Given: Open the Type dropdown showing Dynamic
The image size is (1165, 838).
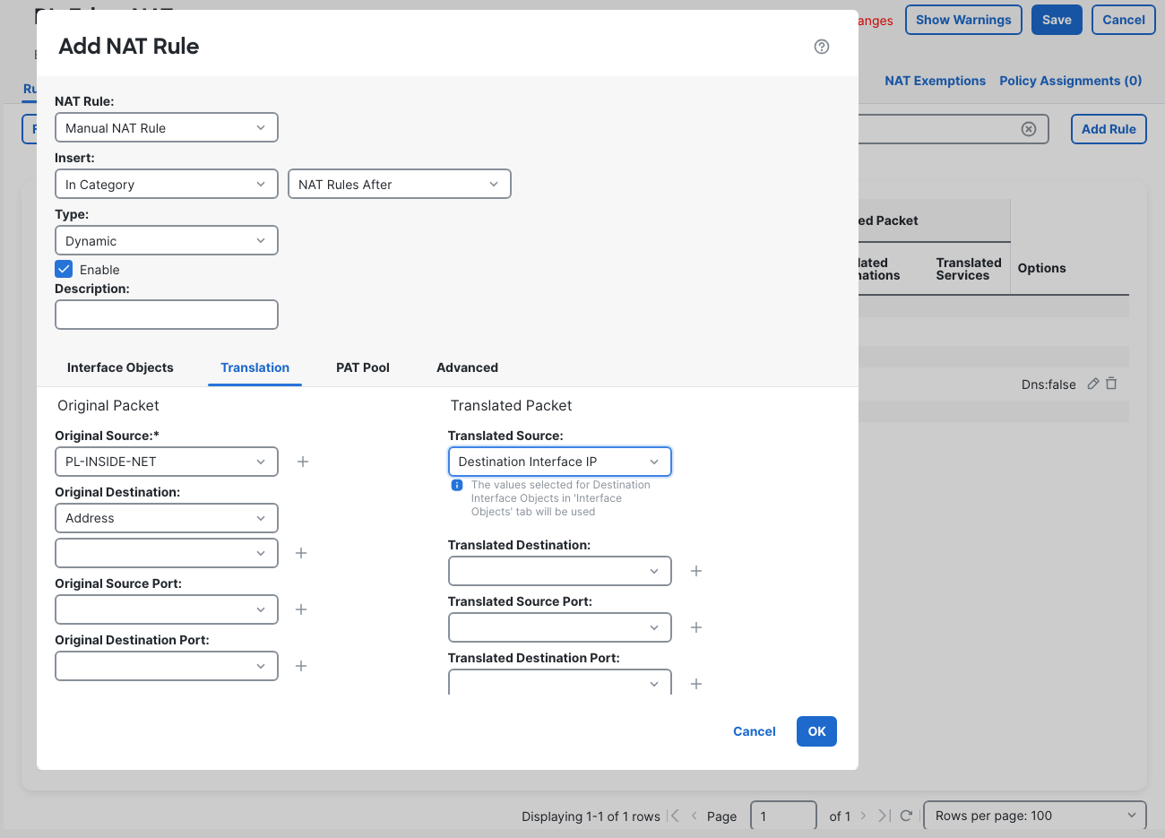Looking at the screenshot, I should (167, 240).
